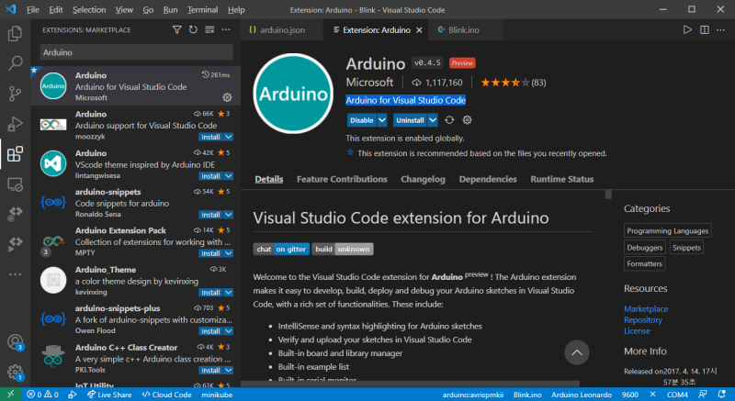Click the feedback icon in status bar

(x=703, y=395)
